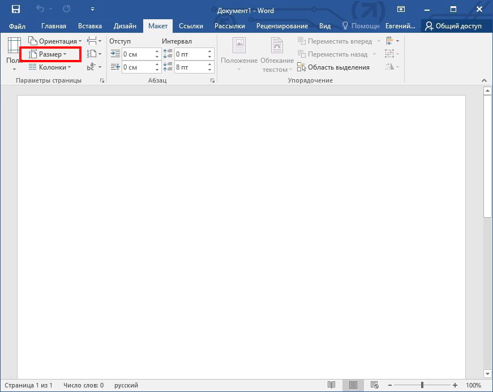Switch to the Дизайн tab
This screenshot has height=392, width=493.
pos(125,26)
